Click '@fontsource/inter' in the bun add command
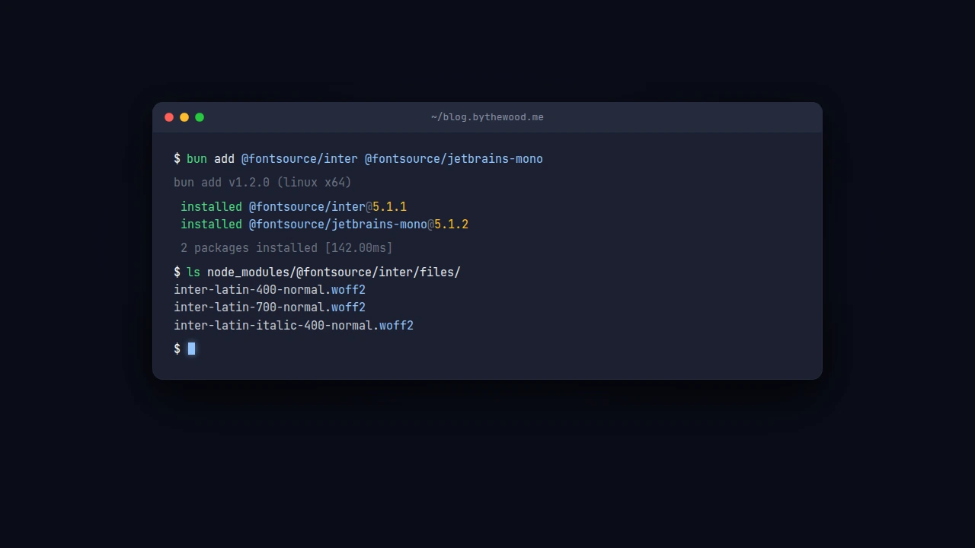This screenshot has height=548, width=975. pos(299,159)
